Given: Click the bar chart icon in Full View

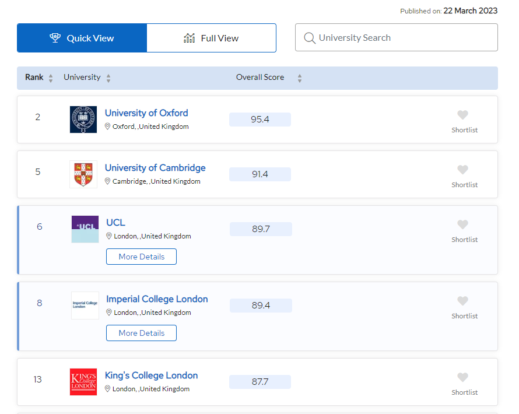Looking at the screenshot, I should (189, 38).
